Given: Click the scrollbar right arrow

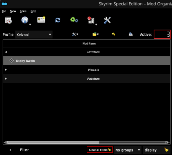Looking at the screenshot, I should click(167, 142).
